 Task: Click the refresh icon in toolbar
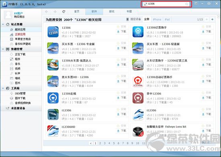(x=64, y=12)
